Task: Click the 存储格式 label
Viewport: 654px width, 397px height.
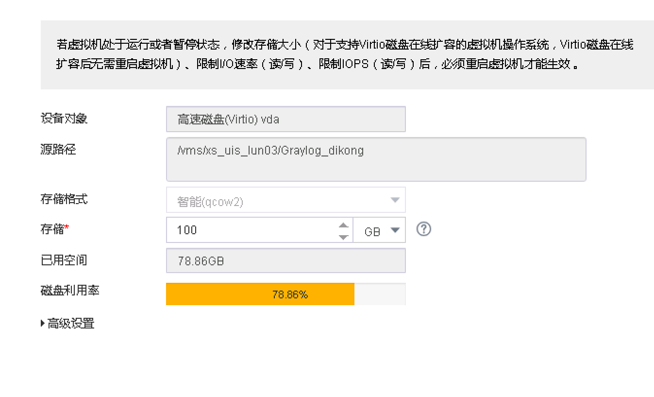Action: click(x=64, y=199)
